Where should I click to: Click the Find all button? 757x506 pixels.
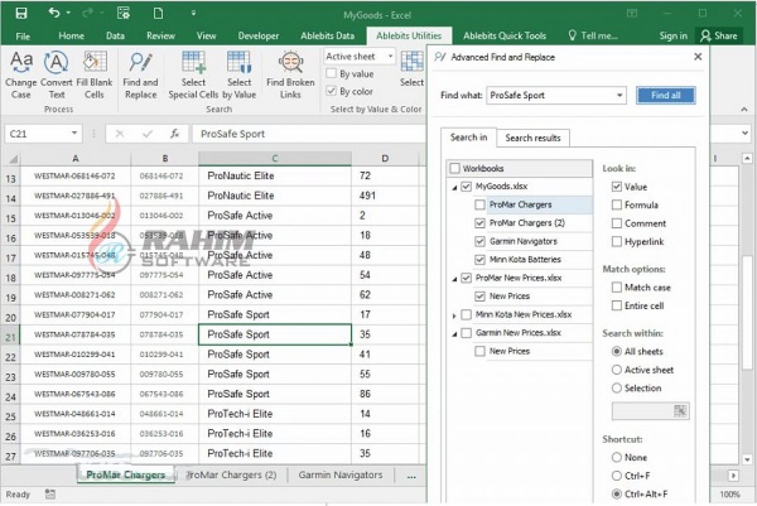click(x=665, y=96)
